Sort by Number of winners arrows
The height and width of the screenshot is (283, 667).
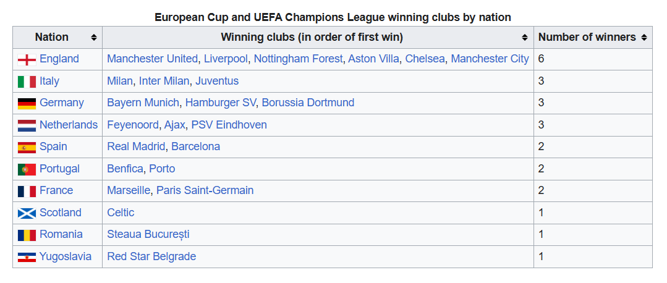[x=644, y=38]
